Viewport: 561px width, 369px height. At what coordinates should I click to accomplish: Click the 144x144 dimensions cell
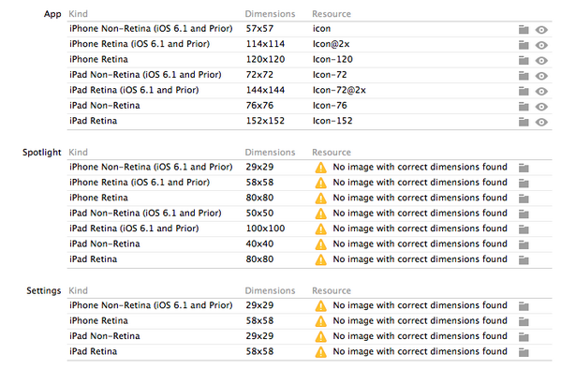click(x=265, y=90)
